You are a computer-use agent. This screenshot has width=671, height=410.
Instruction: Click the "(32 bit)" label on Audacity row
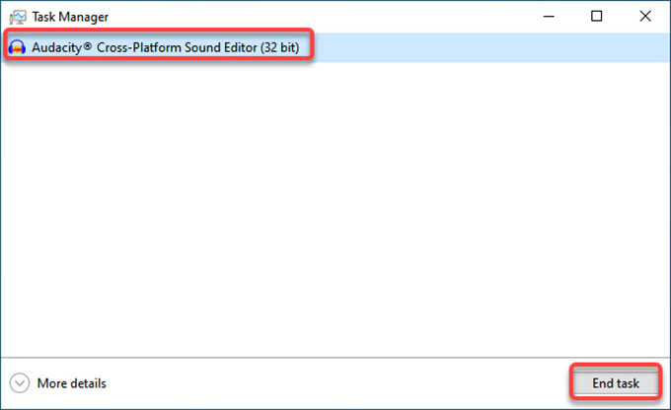[280, 47]
